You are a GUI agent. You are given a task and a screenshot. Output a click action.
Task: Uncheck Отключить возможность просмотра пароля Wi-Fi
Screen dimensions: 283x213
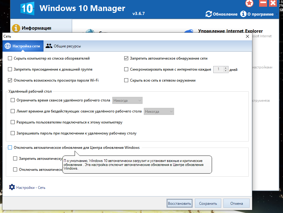pos(10,80)
